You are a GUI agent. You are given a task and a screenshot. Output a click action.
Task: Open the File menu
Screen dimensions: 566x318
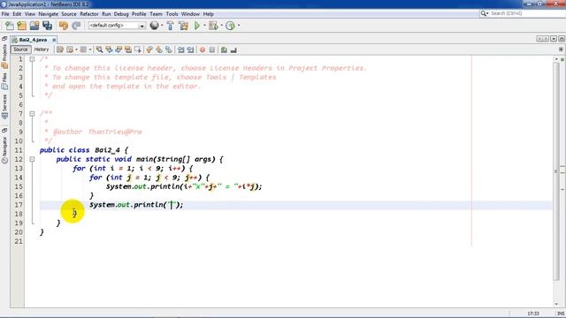coord(5,14)
